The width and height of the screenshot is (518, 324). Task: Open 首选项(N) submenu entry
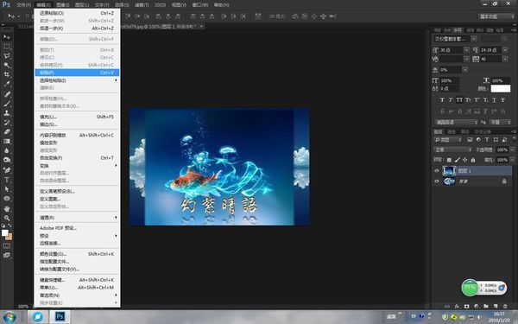(x=77, y=295)
